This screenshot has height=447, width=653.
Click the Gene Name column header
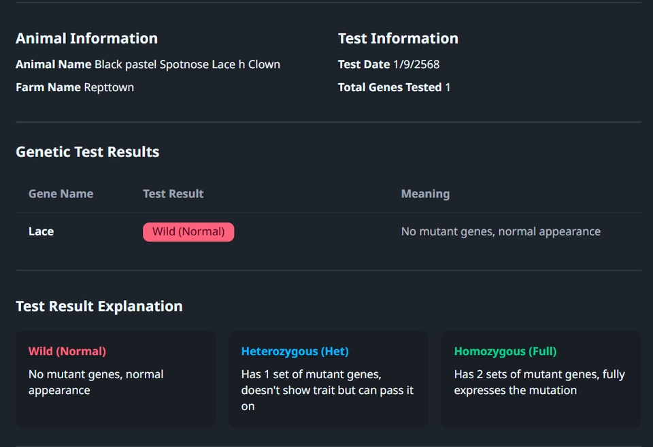coord(61,194)
